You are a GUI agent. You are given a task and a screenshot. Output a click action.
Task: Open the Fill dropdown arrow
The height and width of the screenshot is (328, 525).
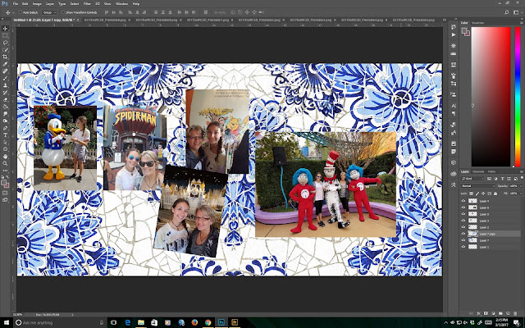520,194
